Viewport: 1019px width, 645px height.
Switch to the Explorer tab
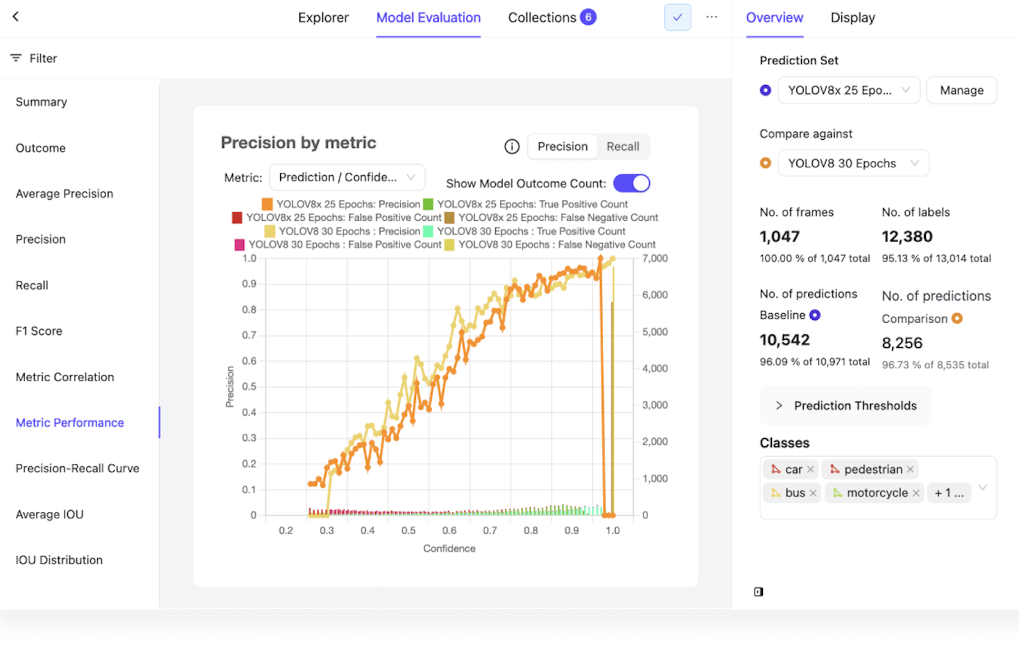coord(323,18)
